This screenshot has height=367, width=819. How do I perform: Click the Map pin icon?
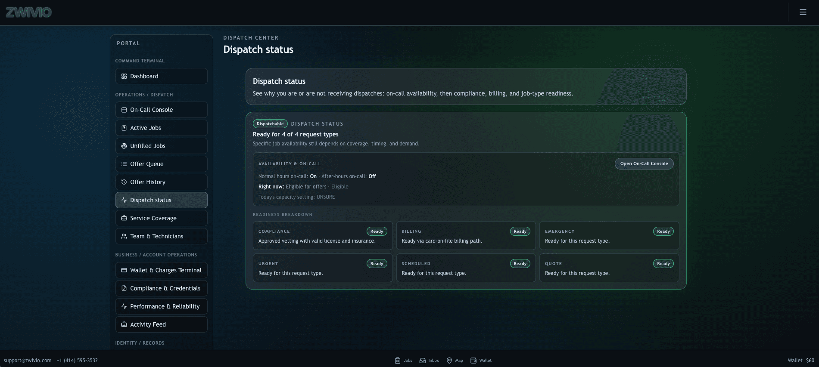(x=449, y=361)
